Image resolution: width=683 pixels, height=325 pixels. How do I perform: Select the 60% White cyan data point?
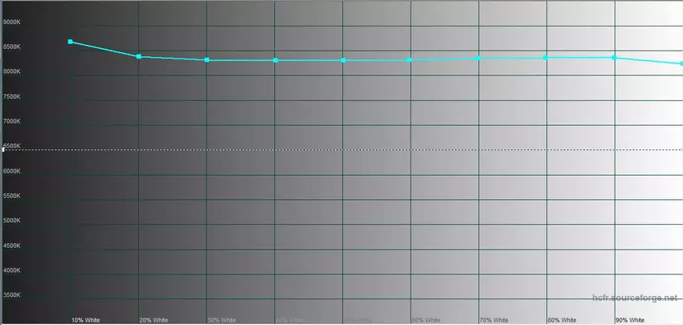[411, 59]
